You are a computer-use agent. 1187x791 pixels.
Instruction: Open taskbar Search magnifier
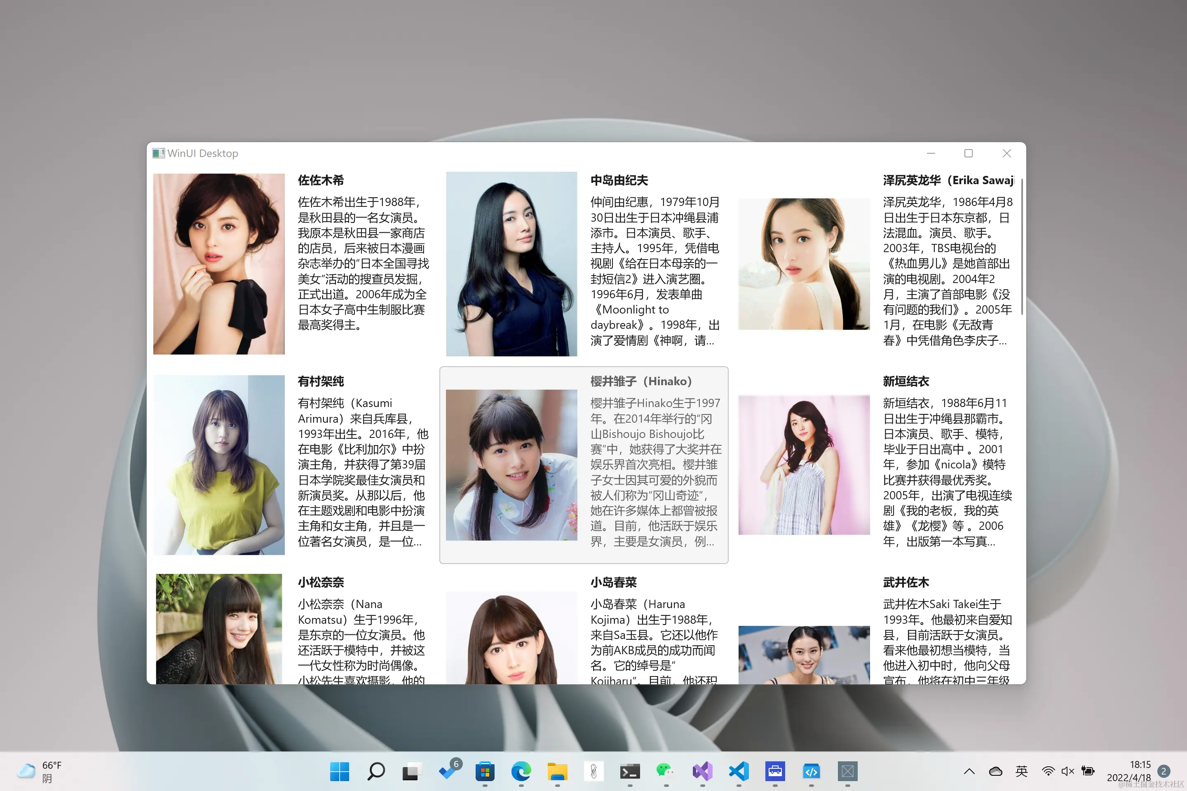376,771
